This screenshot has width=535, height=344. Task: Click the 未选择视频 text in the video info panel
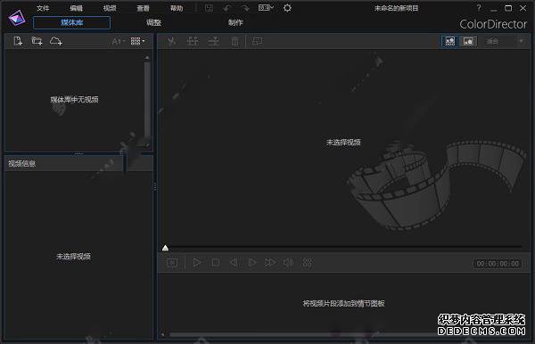click(73, 257)
